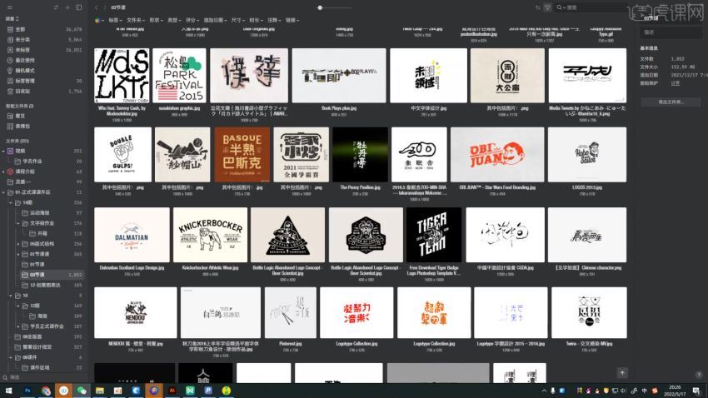Screen dimensions: 708x398
Task: Open the 添加日期 filter dropdown
Action: click(215, 20)
